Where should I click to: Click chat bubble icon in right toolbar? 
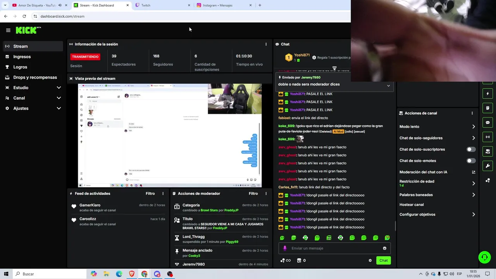[487, 122]
